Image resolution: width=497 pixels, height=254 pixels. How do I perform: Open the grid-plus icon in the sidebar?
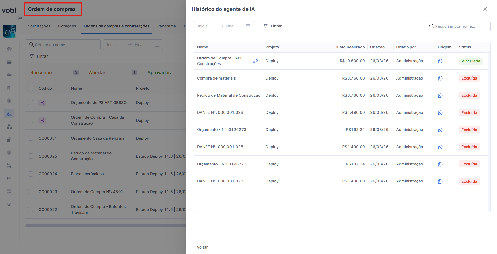pos(9,192)
